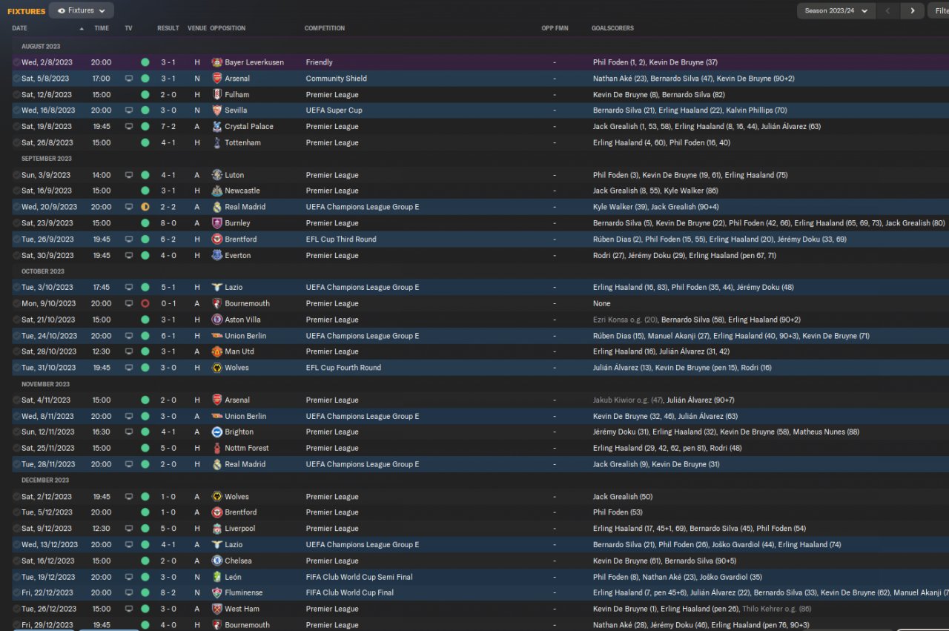Click the Aston Villa club badge

(x=216, y=320)
